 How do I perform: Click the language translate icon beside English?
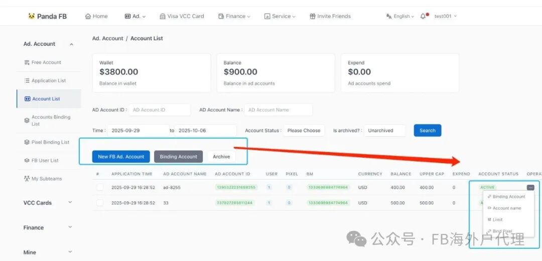pos(389,16)
